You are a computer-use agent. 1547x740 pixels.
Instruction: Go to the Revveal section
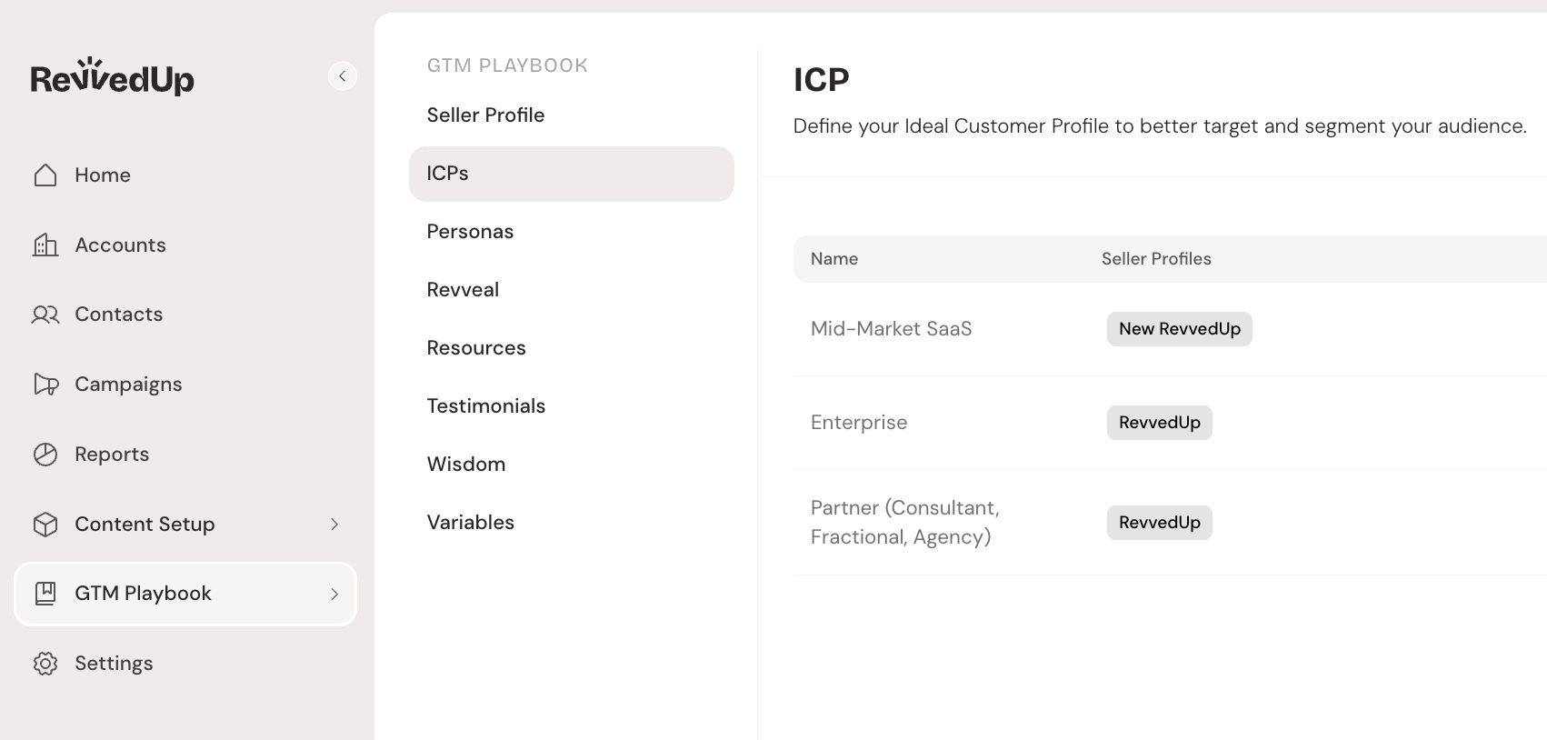pyautogui.click(x=463, y=290)
